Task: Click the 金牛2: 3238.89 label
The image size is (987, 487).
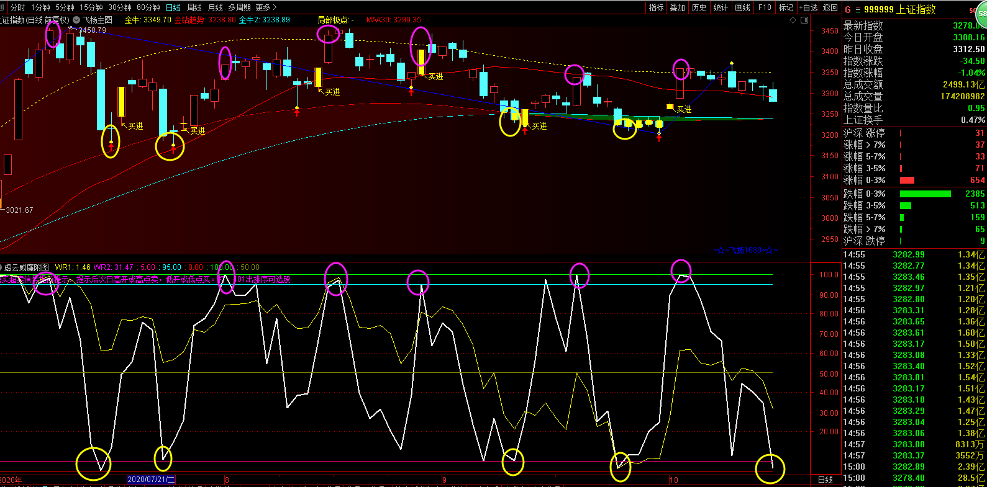Action: coord(265,20)
